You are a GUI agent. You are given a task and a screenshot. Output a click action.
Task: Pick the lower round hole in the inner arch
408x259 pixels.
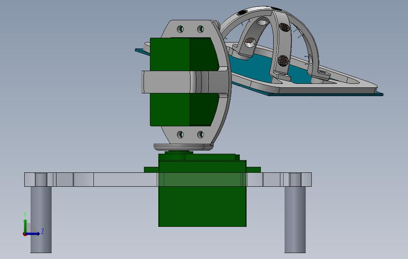(251, 43)
